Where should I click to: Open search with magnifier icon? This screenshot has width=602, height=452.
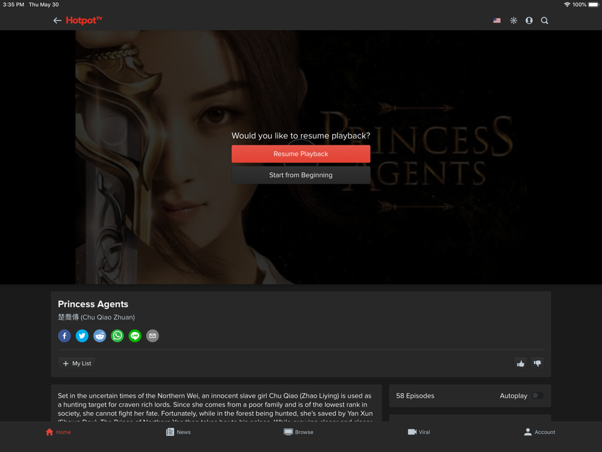click(544, 20)
